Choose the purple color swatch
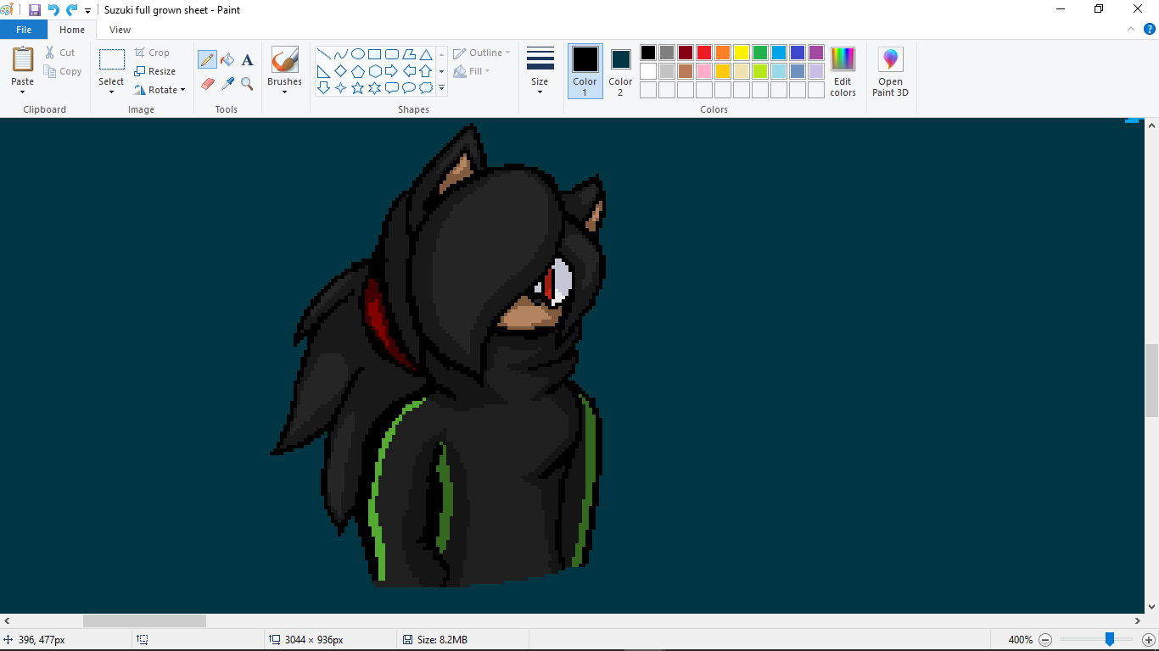 (816, 53)
